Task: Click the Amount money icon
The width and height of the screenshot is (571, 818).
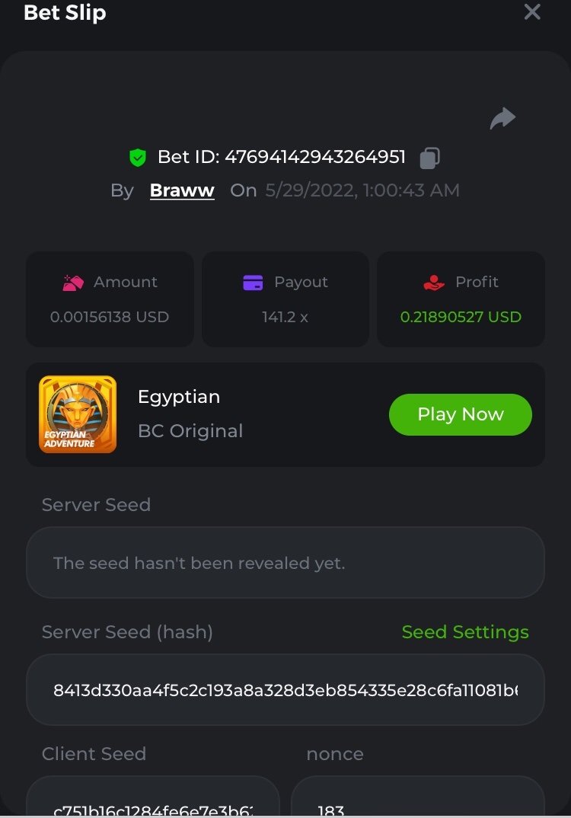Action: click(72, 283)
